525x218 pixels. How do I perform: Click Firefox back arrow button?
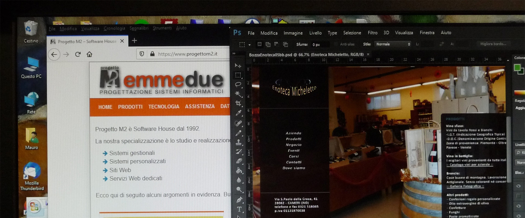[54, 55]
